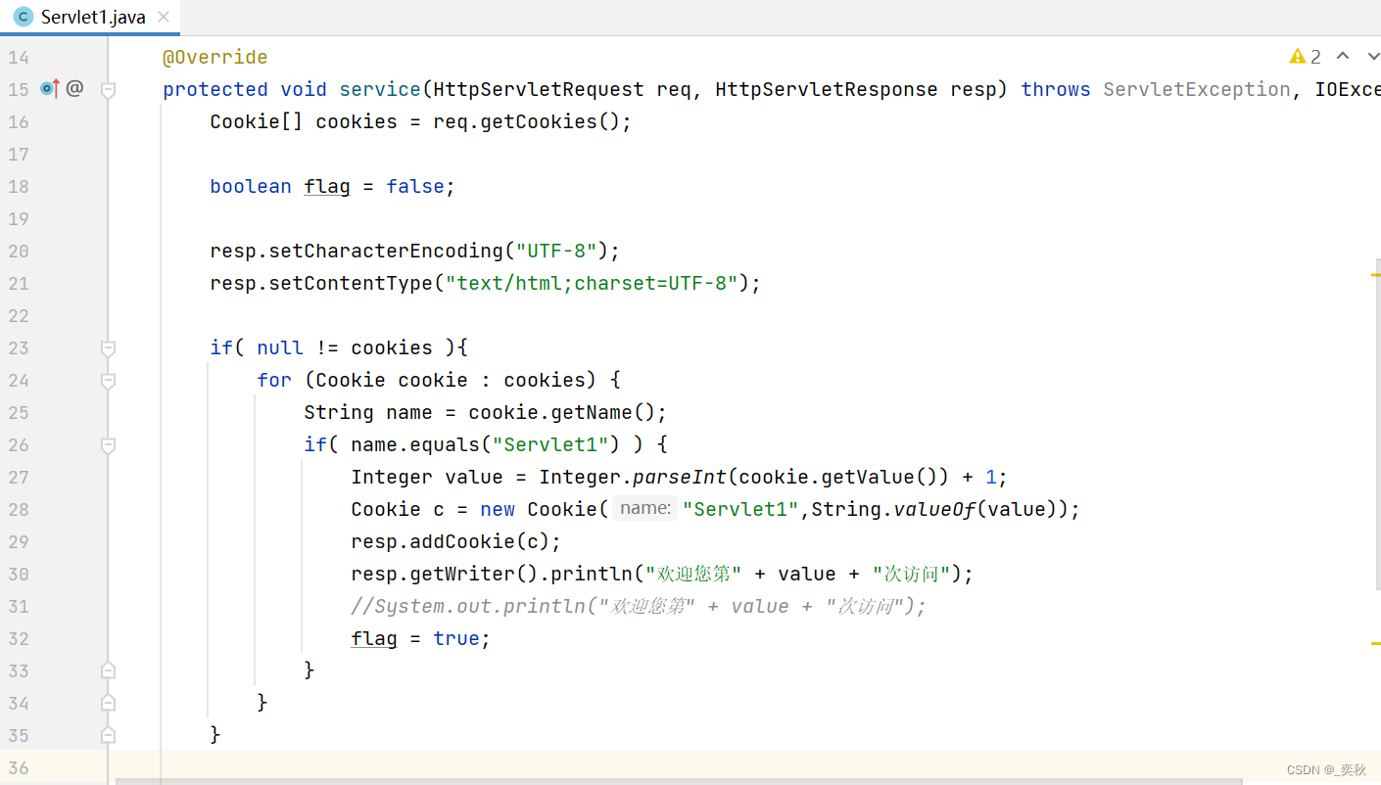Click the HttpServletResponse parameter type

coord(827,89)
